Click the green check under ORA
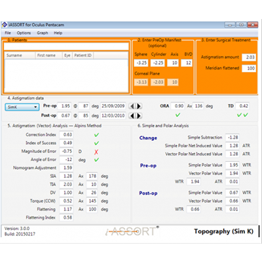The height and width of the screenshot is (262, 262). point(178,115)
